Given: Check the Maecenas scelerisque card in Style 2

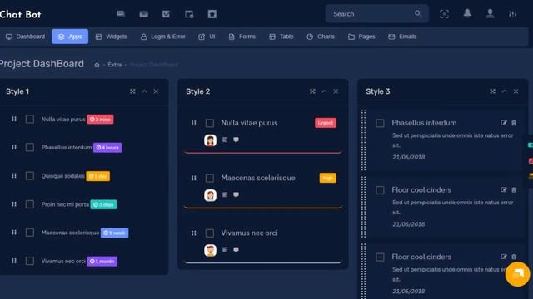Looking at the screenshot, I should (x=210, y=178).
